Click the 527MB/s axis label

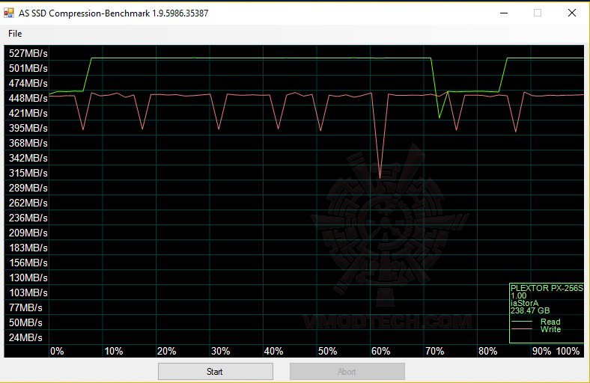click(28, 53)
